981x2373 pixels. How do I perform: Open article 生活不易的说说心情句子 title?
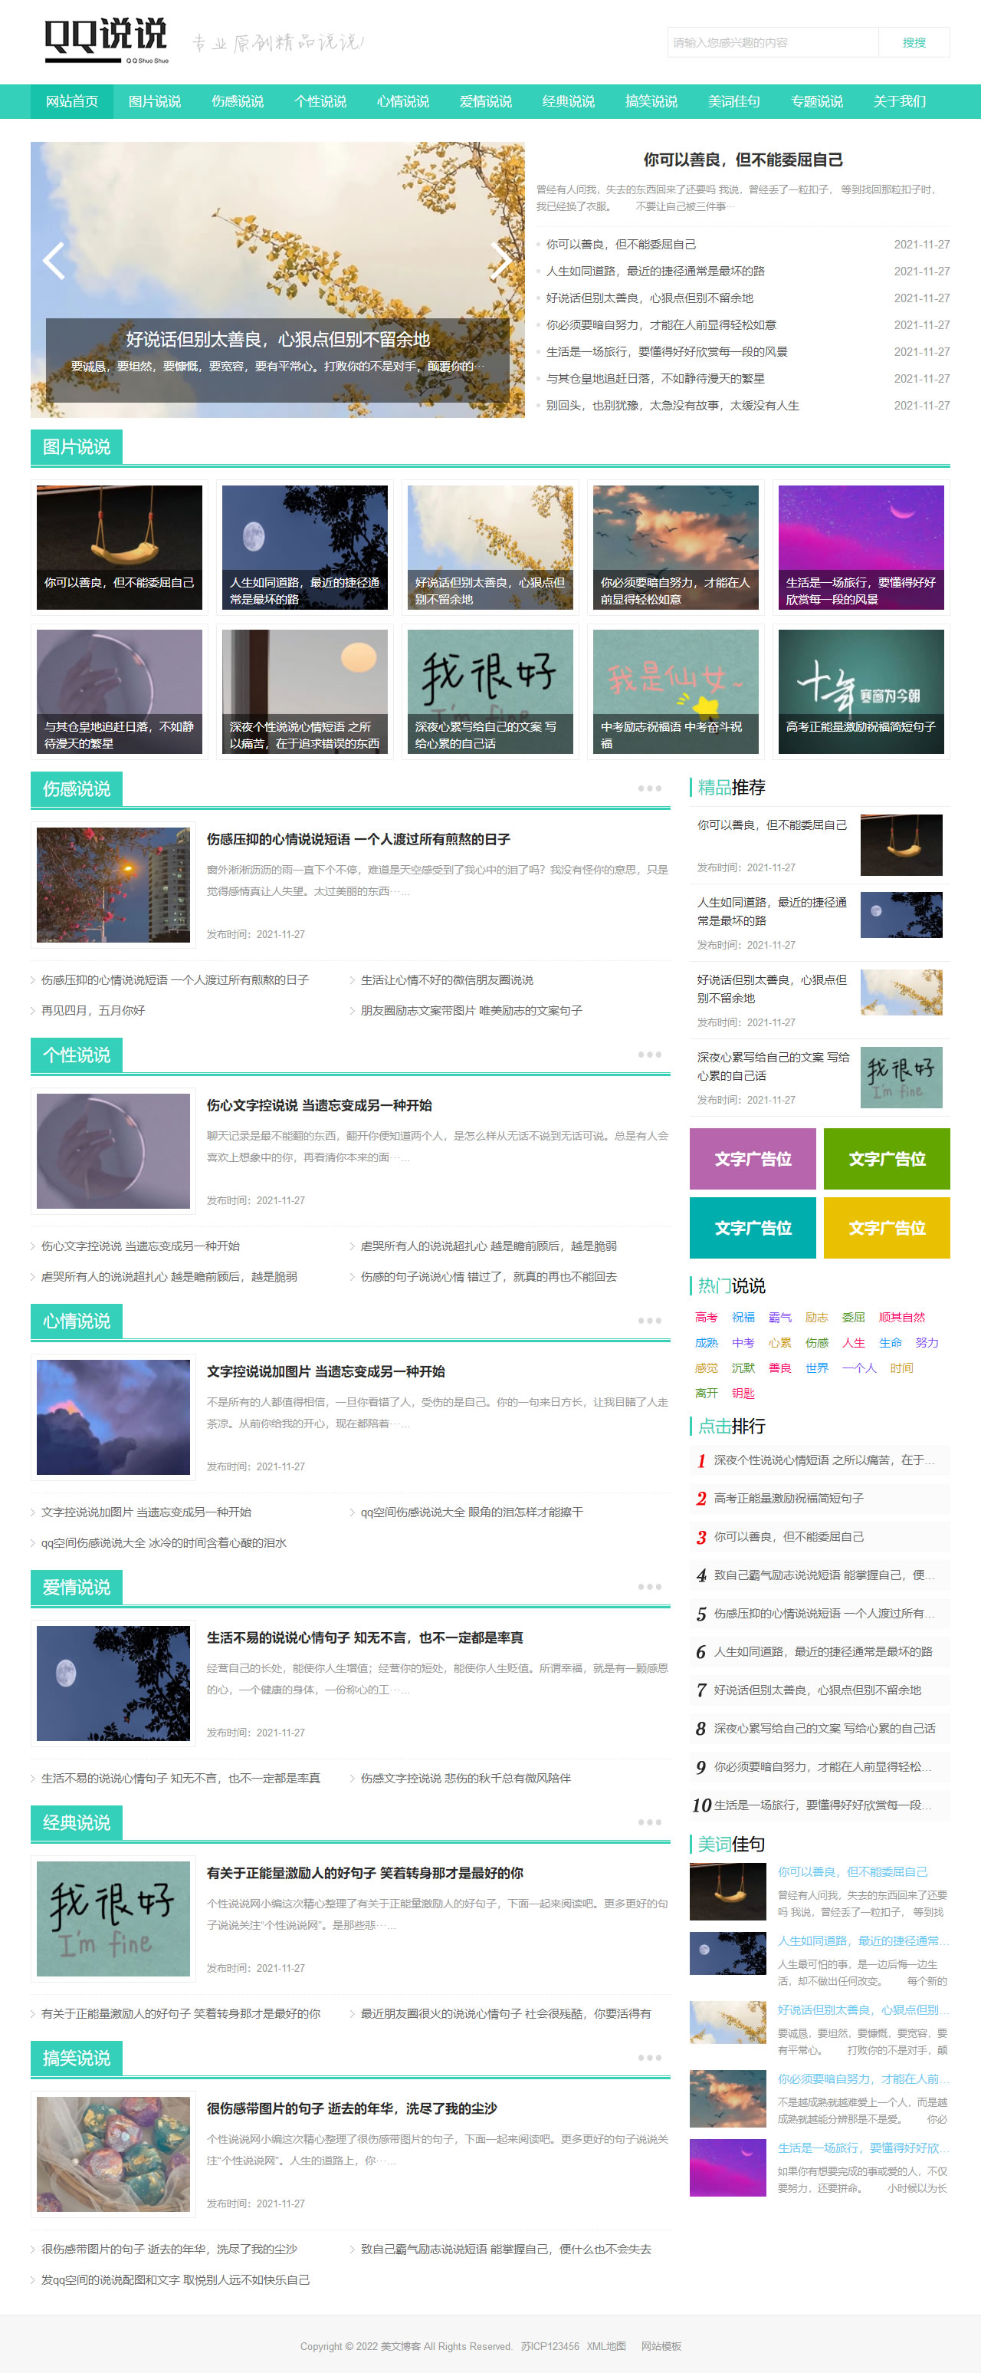pos(364,1638)
